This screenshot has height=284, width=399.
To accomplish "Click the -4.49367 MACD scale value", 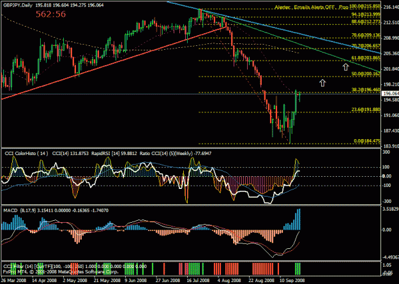I will pos(391,257).
